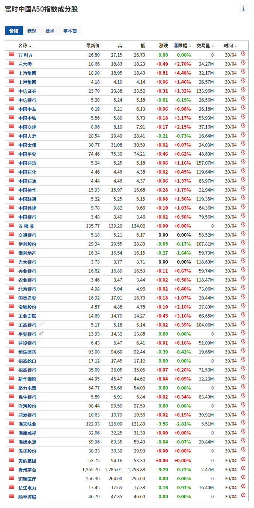The width and height of the screenshot is (254, 508).
Task: Click the 中信证券 volume 133.96M
Action: (x=205, y=91)
